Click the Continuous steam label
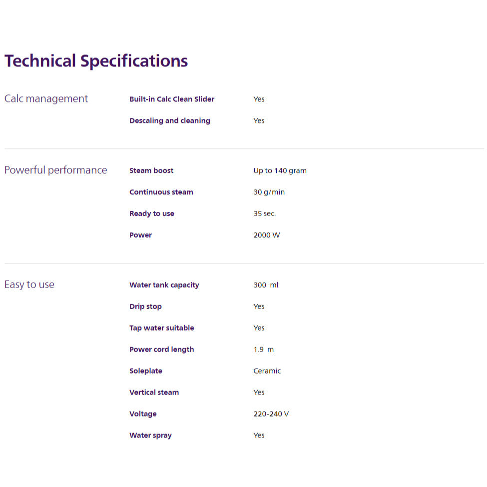Image resolution: width=487 pixels, height=487 pixels. click(x=161, y=192)
